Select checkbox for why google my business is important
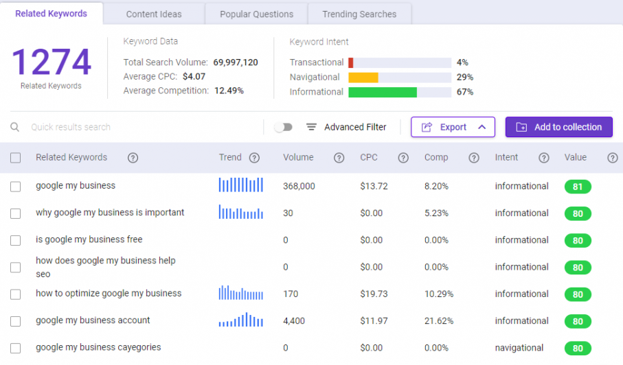The width and height of the screenshot is (623, 365). (x=16, y=213)
